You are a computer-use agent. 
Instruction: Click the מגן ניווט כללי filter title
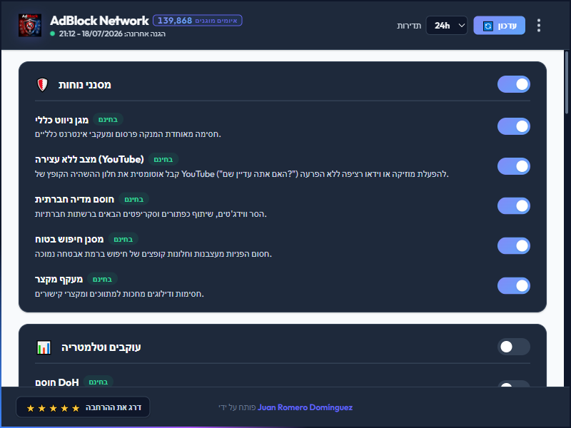point(62,120)
